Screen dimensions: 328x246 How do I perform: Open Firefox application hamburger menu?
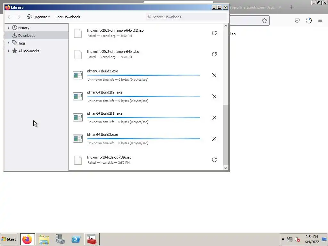(x=320, y=20)
